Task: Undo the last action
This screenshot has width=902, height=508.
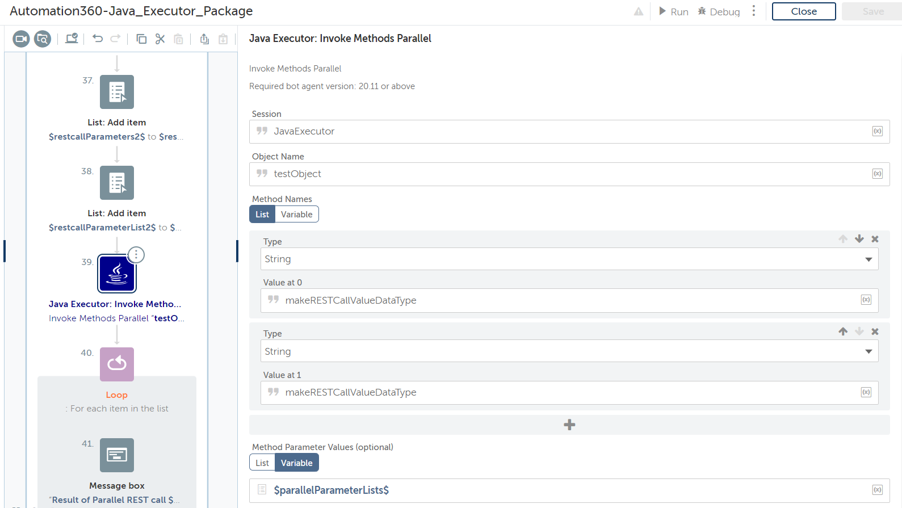Action: [x=98, y=39]
